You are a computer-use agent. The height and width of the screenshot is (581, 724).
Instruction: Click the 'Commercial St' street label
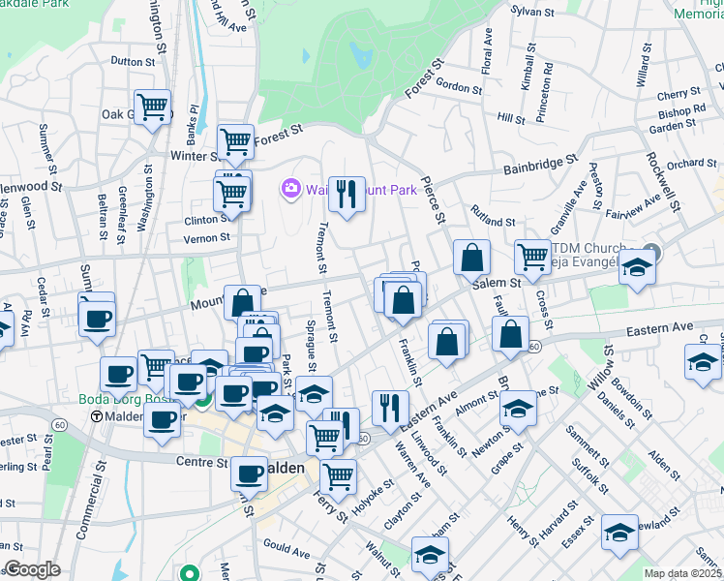click(x=91, y=501)
